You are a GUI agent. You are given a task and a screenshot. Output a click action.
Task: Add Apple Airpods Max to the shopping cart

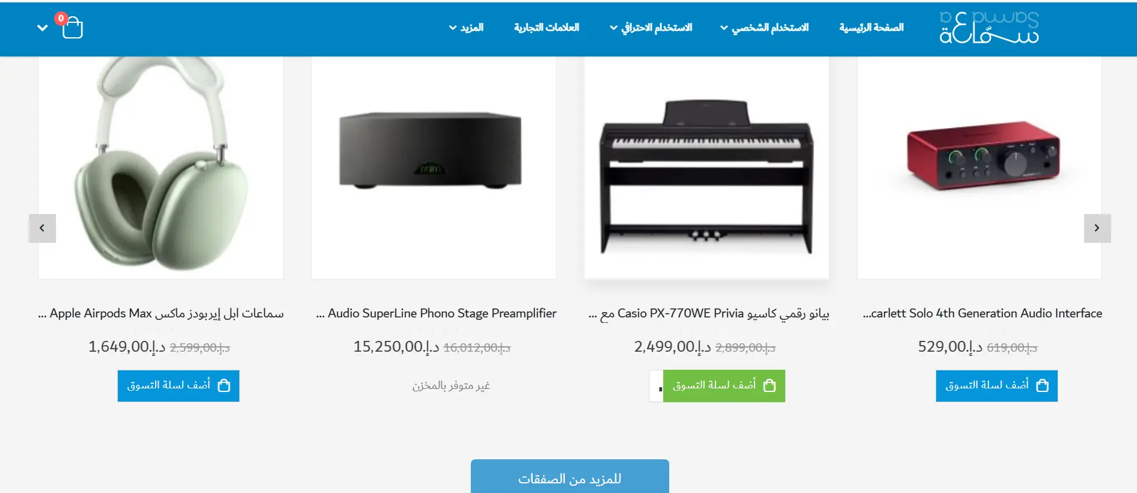(179, 385)
